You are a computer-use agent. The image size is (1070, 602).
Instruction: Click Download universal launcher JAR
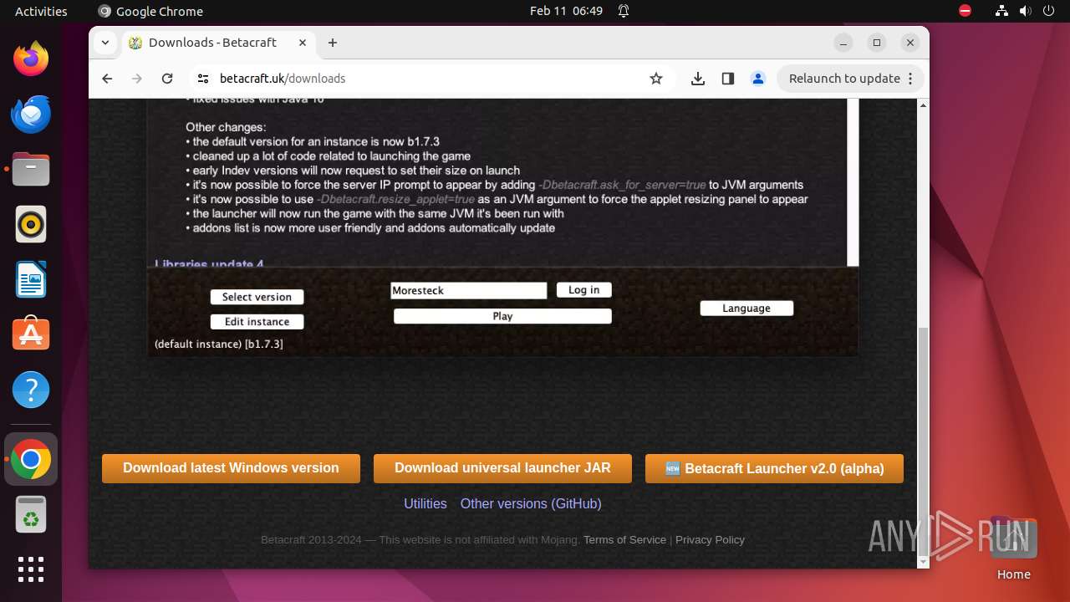click(x=502, y=468)
